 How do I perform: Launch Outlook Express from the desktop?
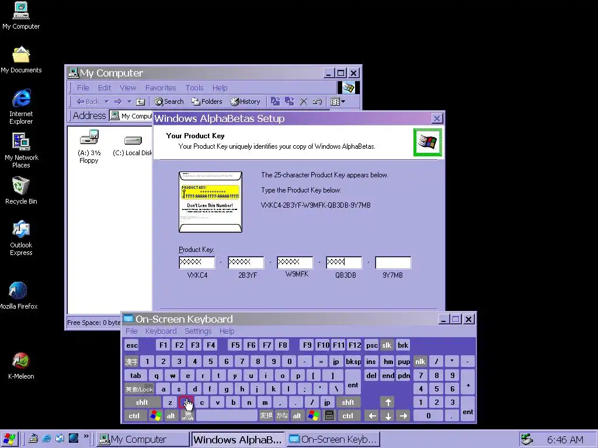[21, 238]
